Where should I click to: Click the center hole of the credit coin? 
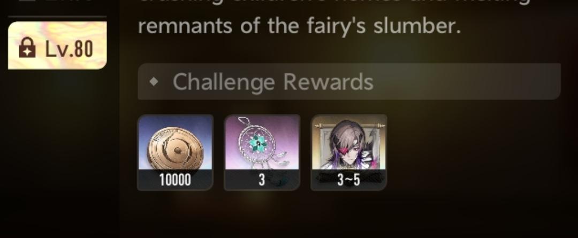[x=178, y=150]
